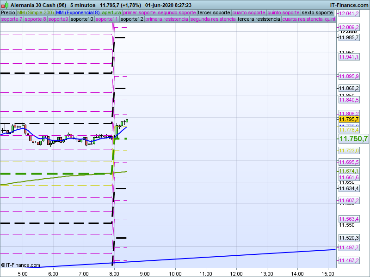
Task: Click the candlestick icon beside Alemania 30 Cash
Action: click(x=5, y=5)
